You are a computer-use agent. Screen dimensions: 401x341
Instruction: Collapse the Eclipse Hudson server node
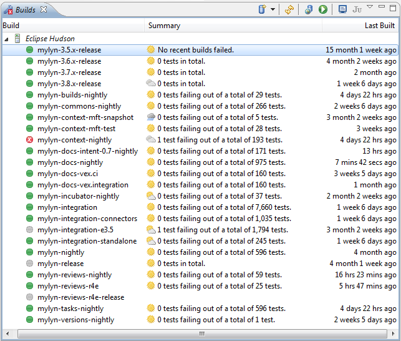[6, 39]
